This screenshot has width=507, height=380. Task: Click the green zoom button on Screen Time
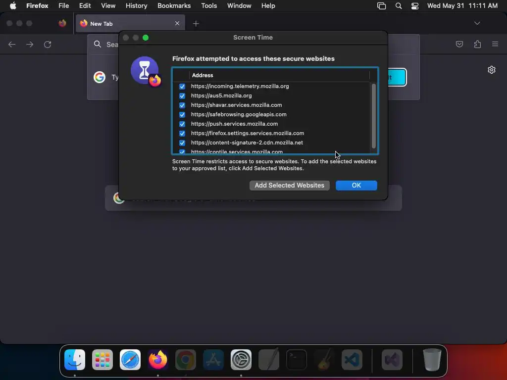(x=146, y=38)
